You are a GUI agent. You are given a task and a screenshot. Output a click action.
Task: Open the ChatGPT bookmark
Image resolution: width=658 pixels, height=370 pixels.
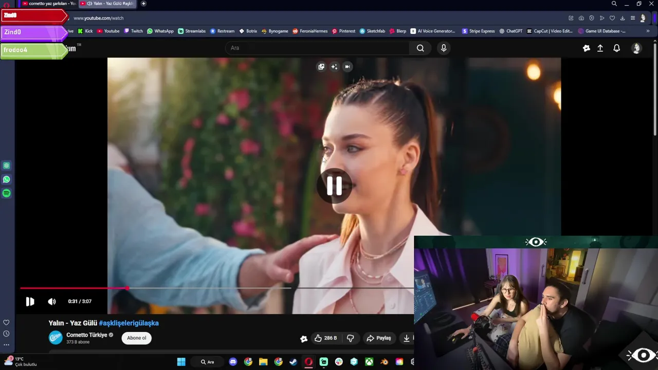pyautogui.click(x=511, y=31)
